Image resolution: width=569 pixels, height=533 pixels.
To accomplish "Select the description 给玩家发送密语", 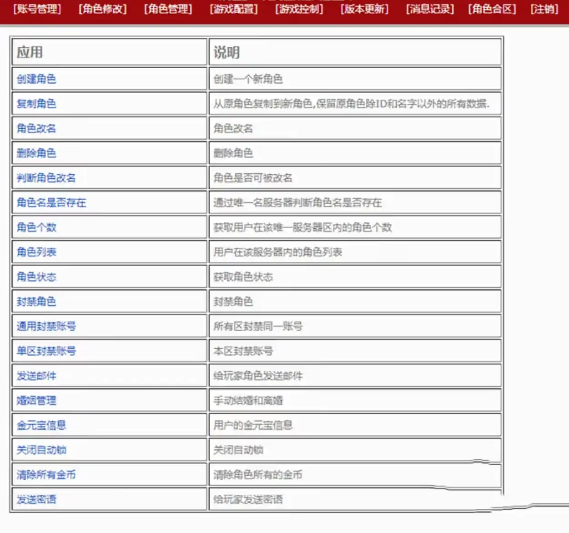I will [248, 499].
